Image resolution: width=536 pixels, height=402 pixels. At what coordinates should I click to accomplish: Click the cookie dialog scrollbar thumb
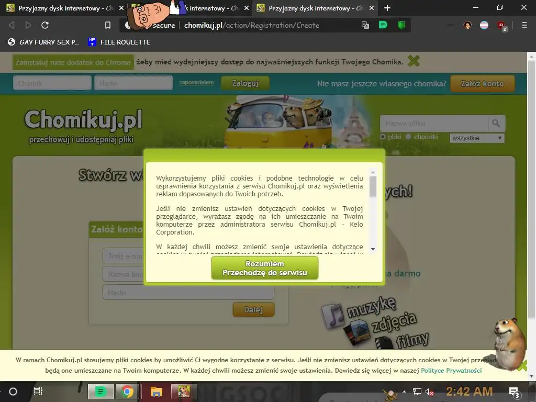coord(373,187)
